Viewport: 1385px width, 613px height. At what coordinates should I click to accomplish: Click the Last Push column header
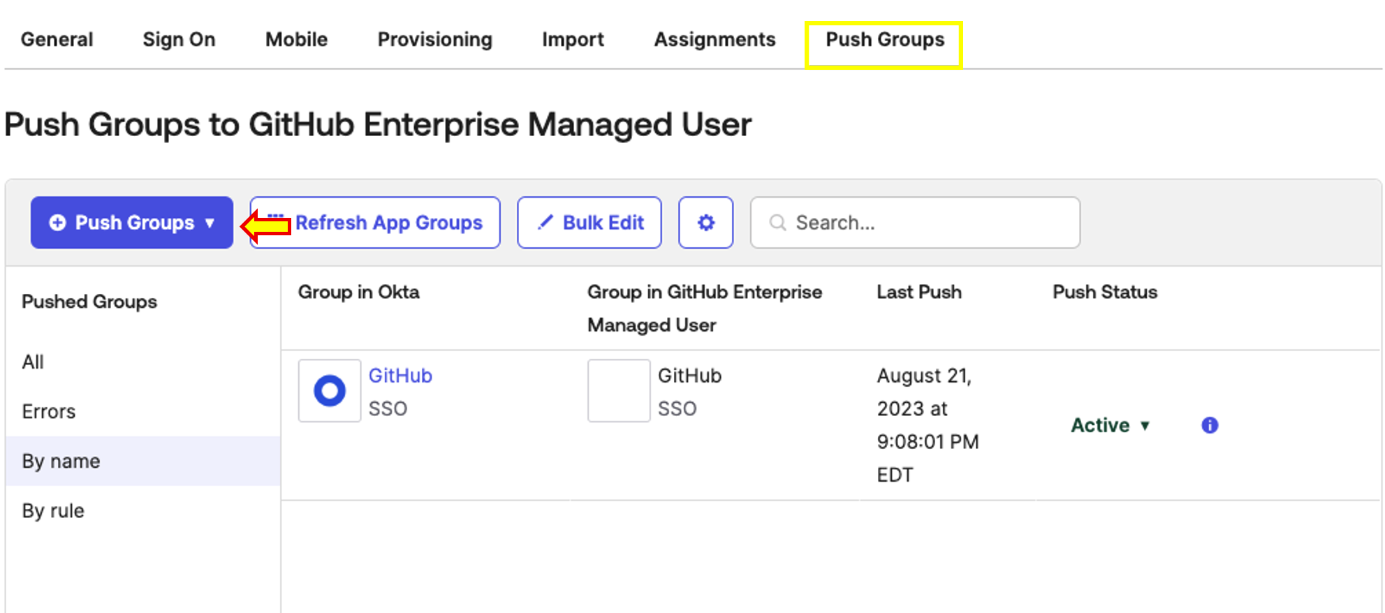tap(919, 292)
